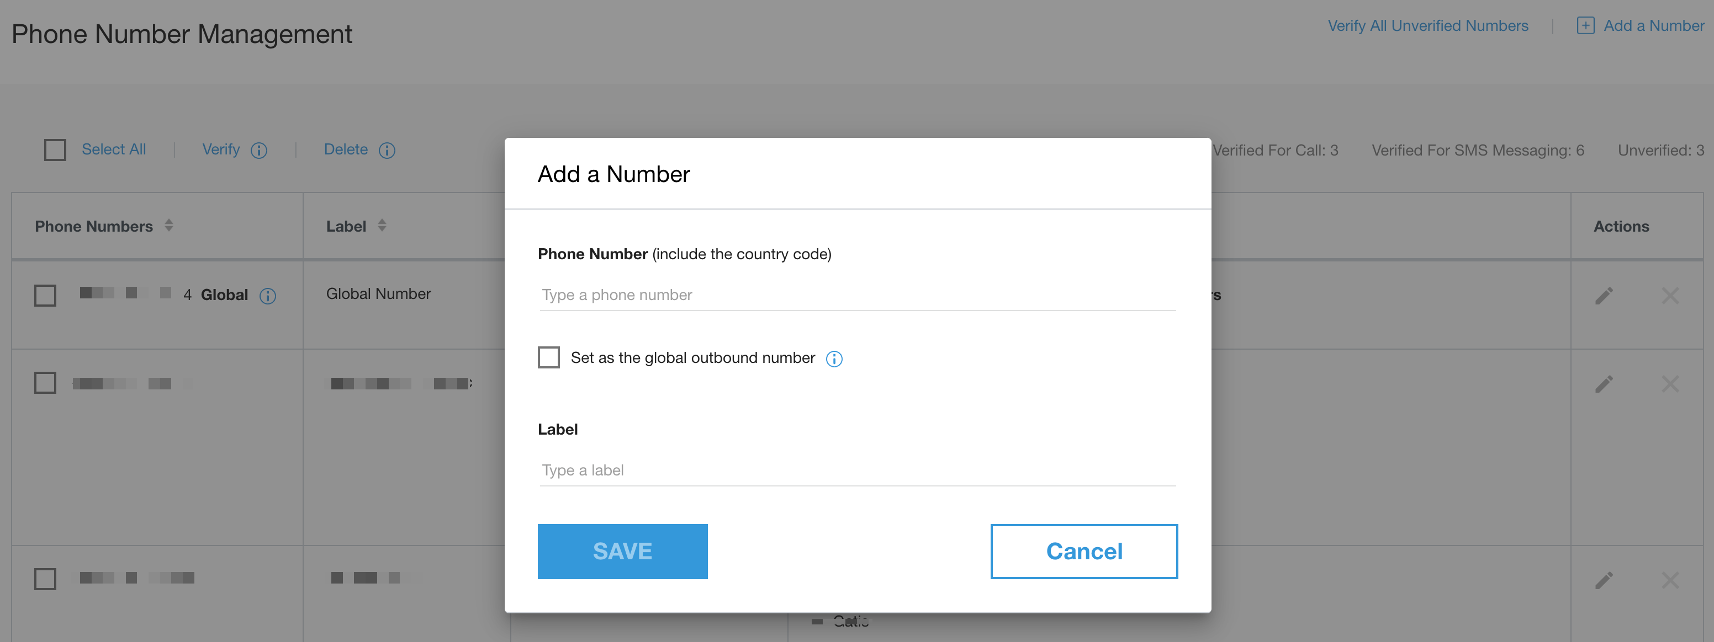
Task: Enable Set as the global outbound number checkbox
Action: [x=548, y=357]
